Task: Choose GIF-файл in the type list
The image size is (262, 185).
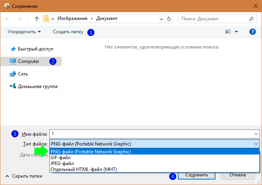Action: pos(154,158)
